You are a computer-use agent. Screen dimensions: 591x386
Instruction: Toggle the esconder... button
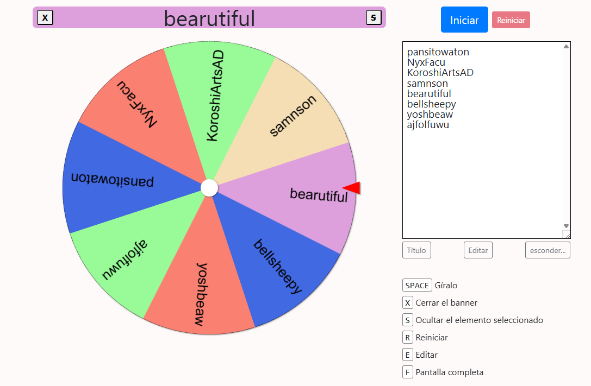(548, 250)
